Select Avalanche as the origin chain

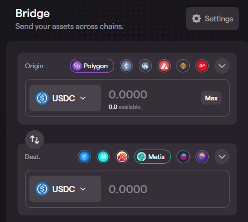164,66
